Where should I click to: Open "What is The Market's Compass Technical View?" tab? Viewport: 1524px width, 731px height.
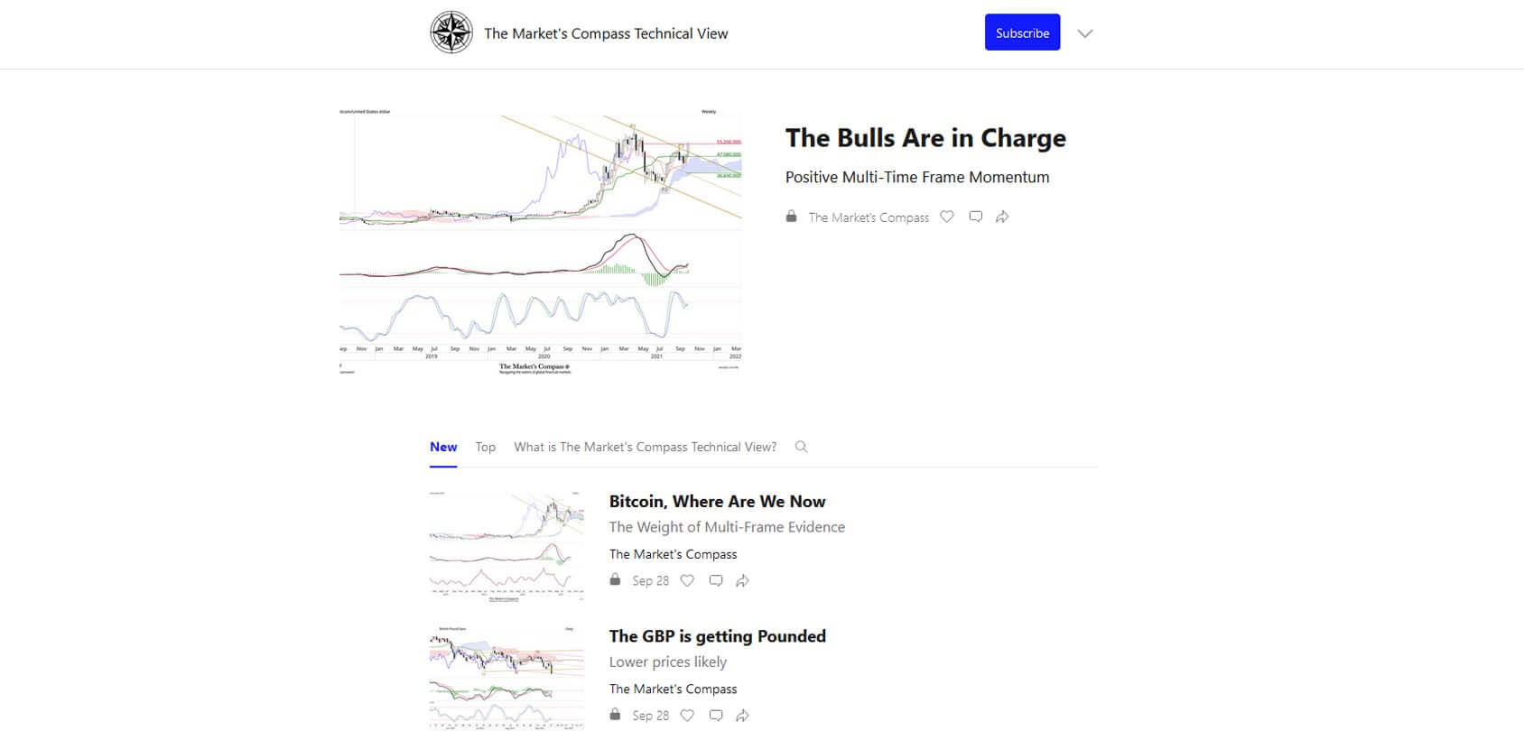click(x=645, y=447)
